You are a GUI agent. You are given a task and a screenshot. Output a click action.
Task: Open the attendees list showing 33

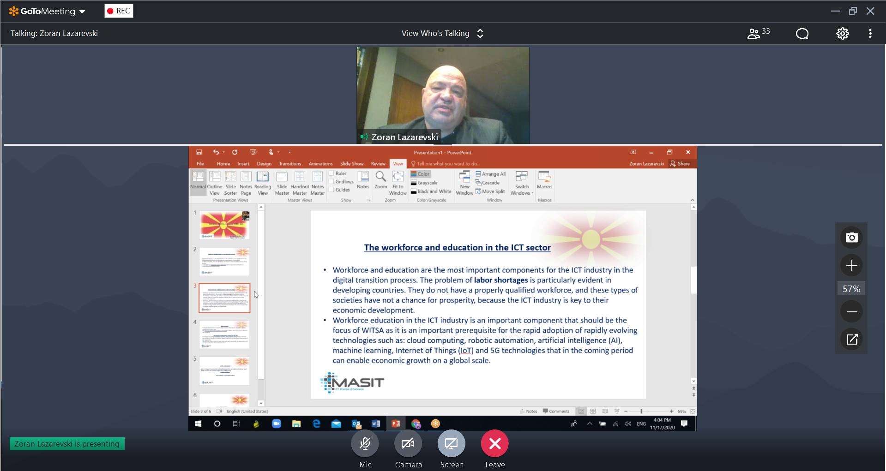pyautogui.click(x=758, y=33)
